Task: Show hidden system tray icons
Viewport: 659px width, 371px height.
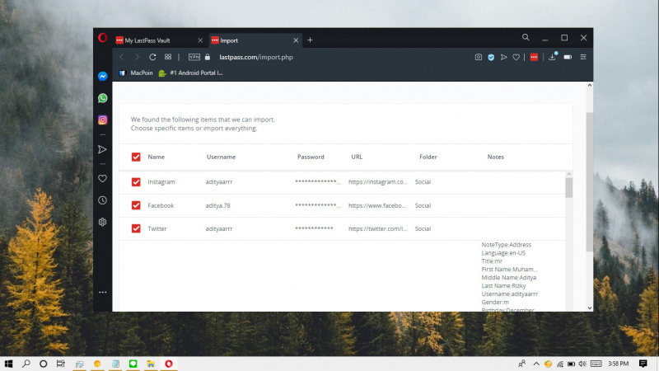Action: click(536, 364)
